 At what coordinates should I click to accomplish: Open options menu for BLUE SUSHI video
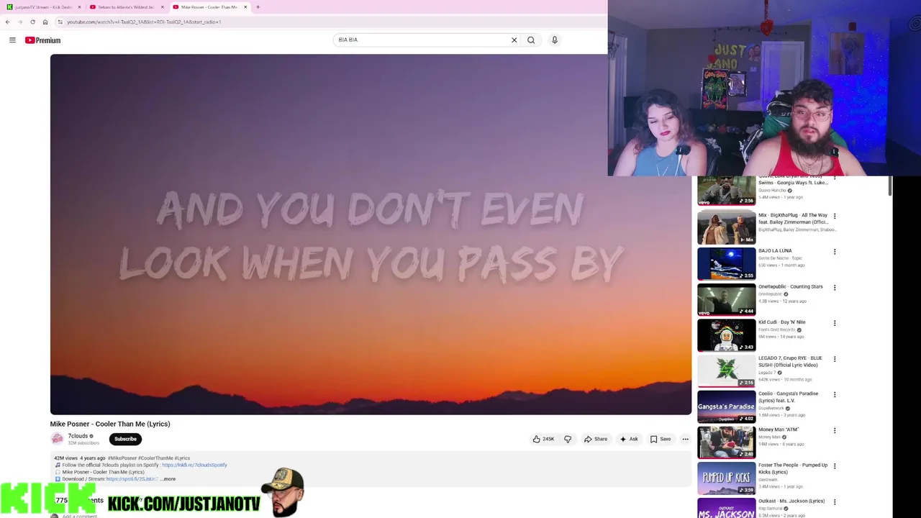tap(835, 359)
